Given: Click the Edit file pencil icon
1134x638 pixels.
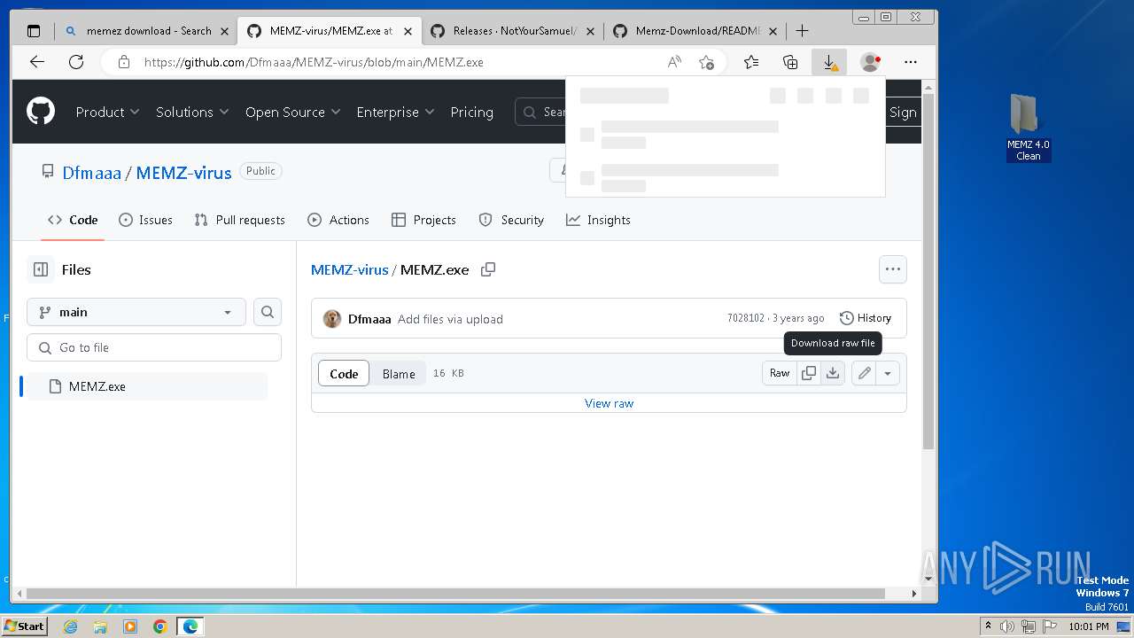Looking at the screenshot, I should (x=864, y=373).
